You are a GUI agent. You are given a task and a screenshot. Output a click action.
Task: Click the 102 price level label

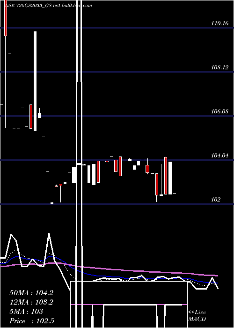[216, 200]
